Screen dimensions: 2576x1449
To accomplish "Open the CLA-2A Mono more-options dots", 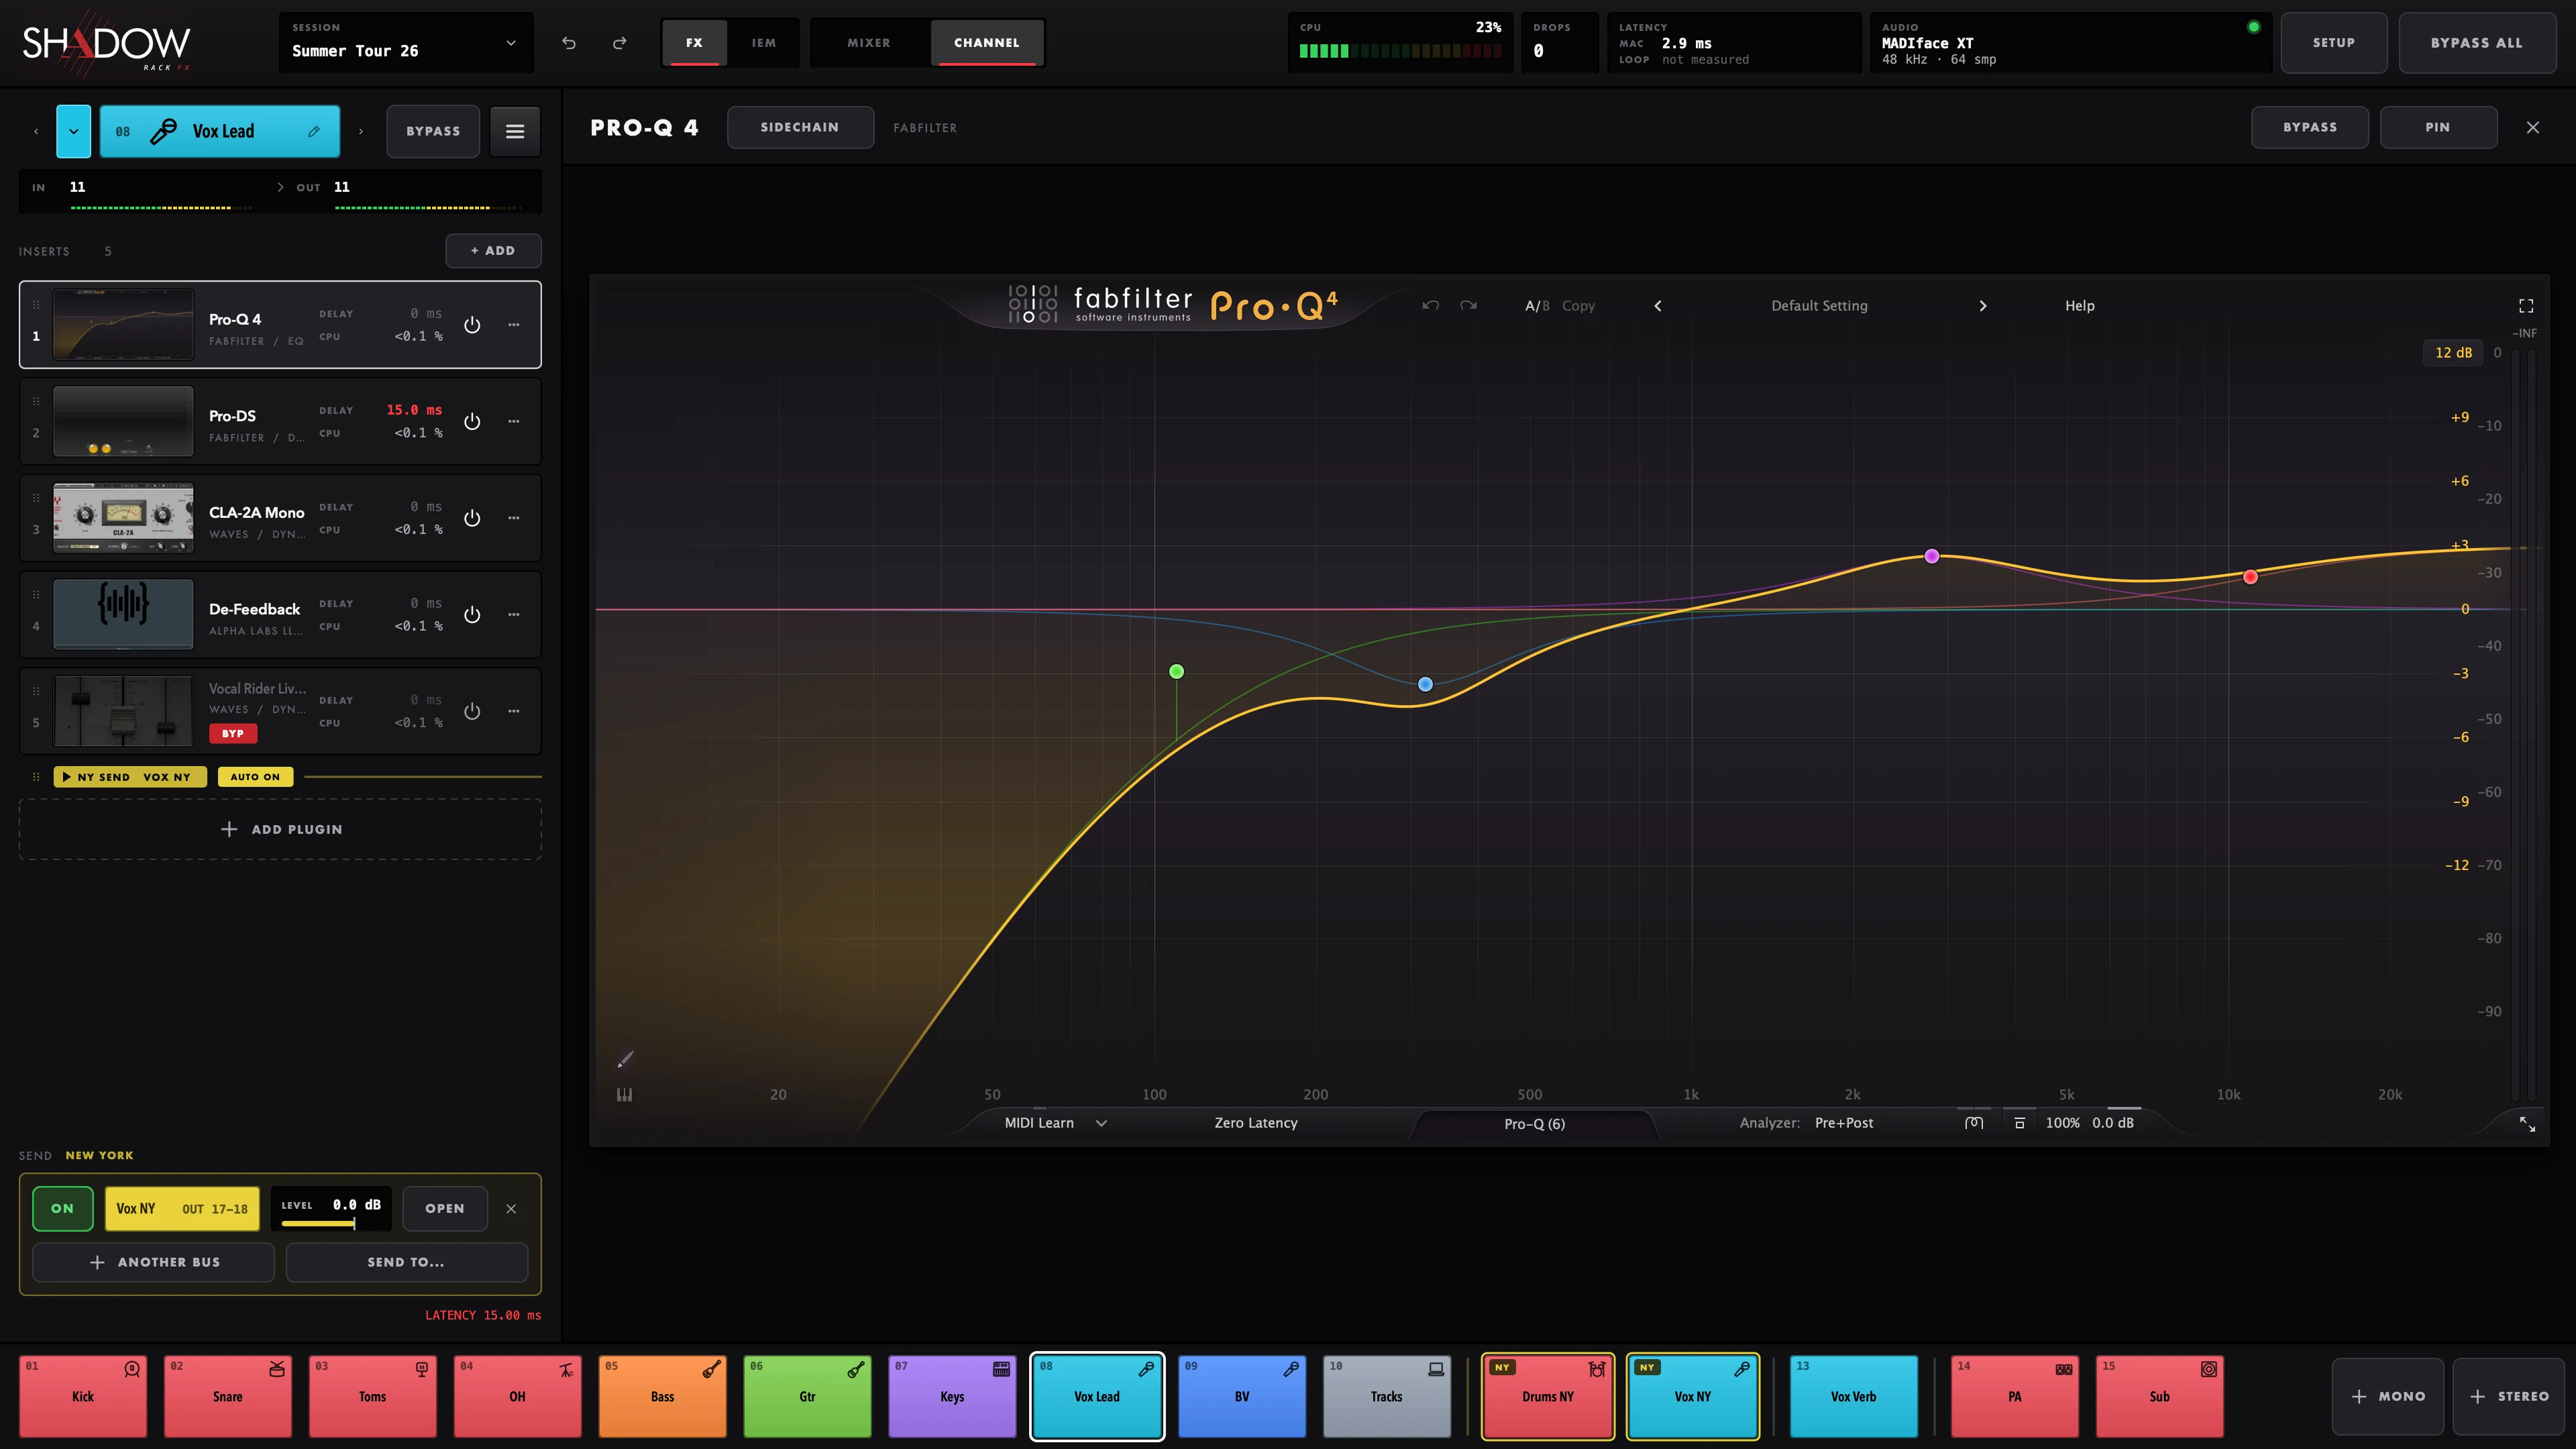I will pyautogui.click(x=514, y=518).
